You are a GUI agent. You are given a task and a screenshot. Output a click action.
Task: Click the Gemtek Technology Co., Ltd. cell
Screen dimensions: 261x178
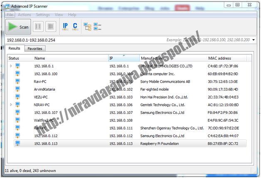coord(163,105)
